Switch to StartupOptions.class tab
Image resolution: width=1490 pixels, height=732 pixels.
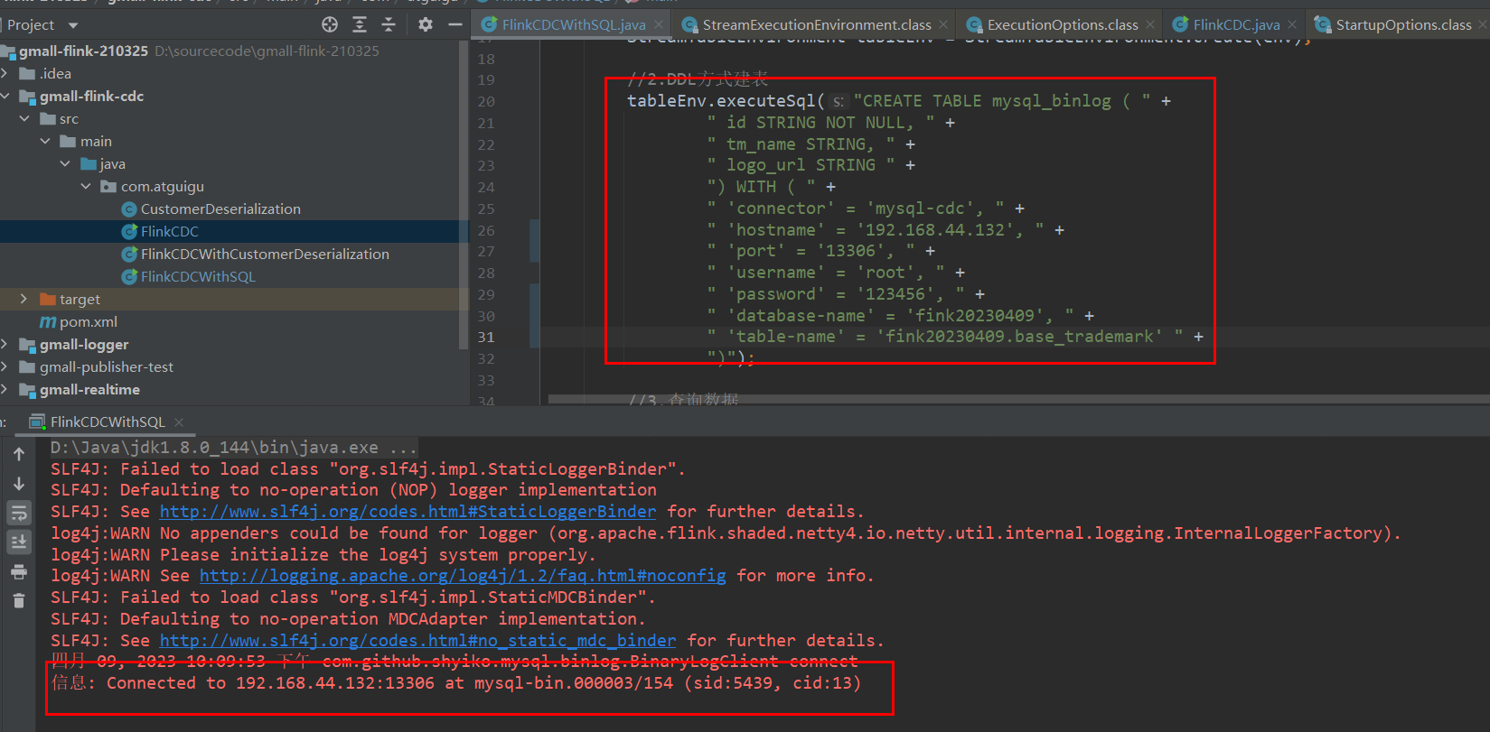[1403, 24]
